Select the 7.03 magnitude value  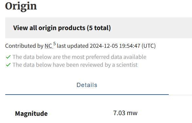(x=119, y=113)
